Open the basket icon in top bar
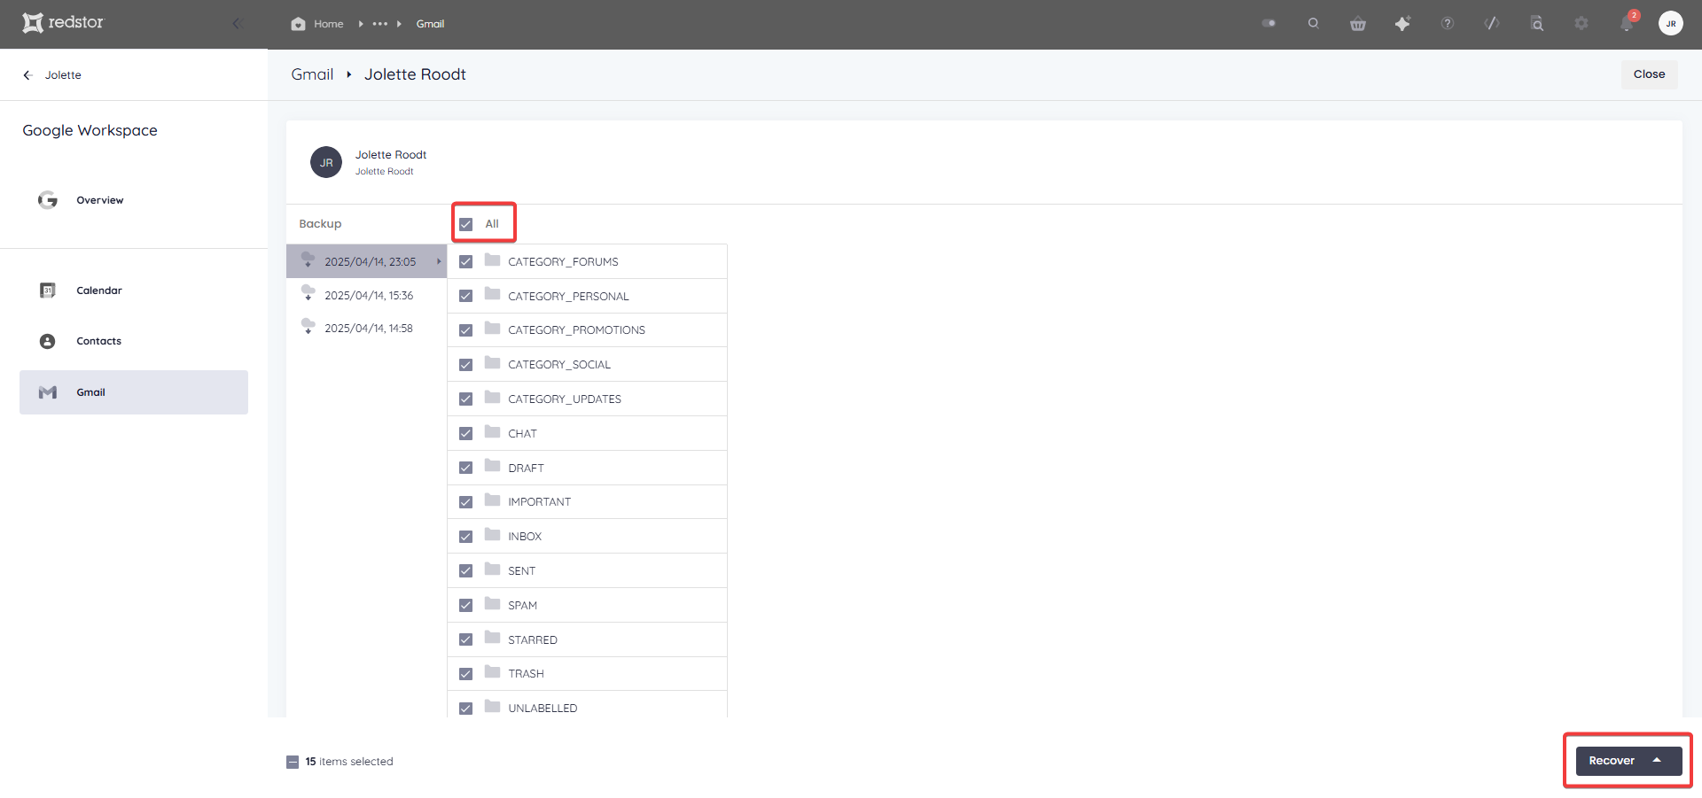The image size is (1702, 798). 1358,24
